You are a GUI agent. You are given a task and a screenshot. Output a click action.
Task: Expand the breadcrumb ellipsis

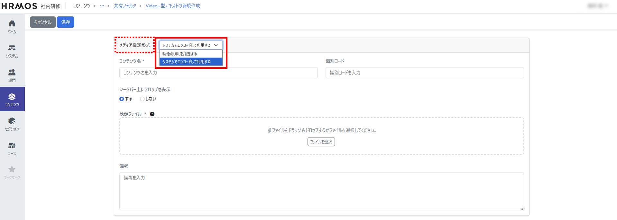[102, 6]
